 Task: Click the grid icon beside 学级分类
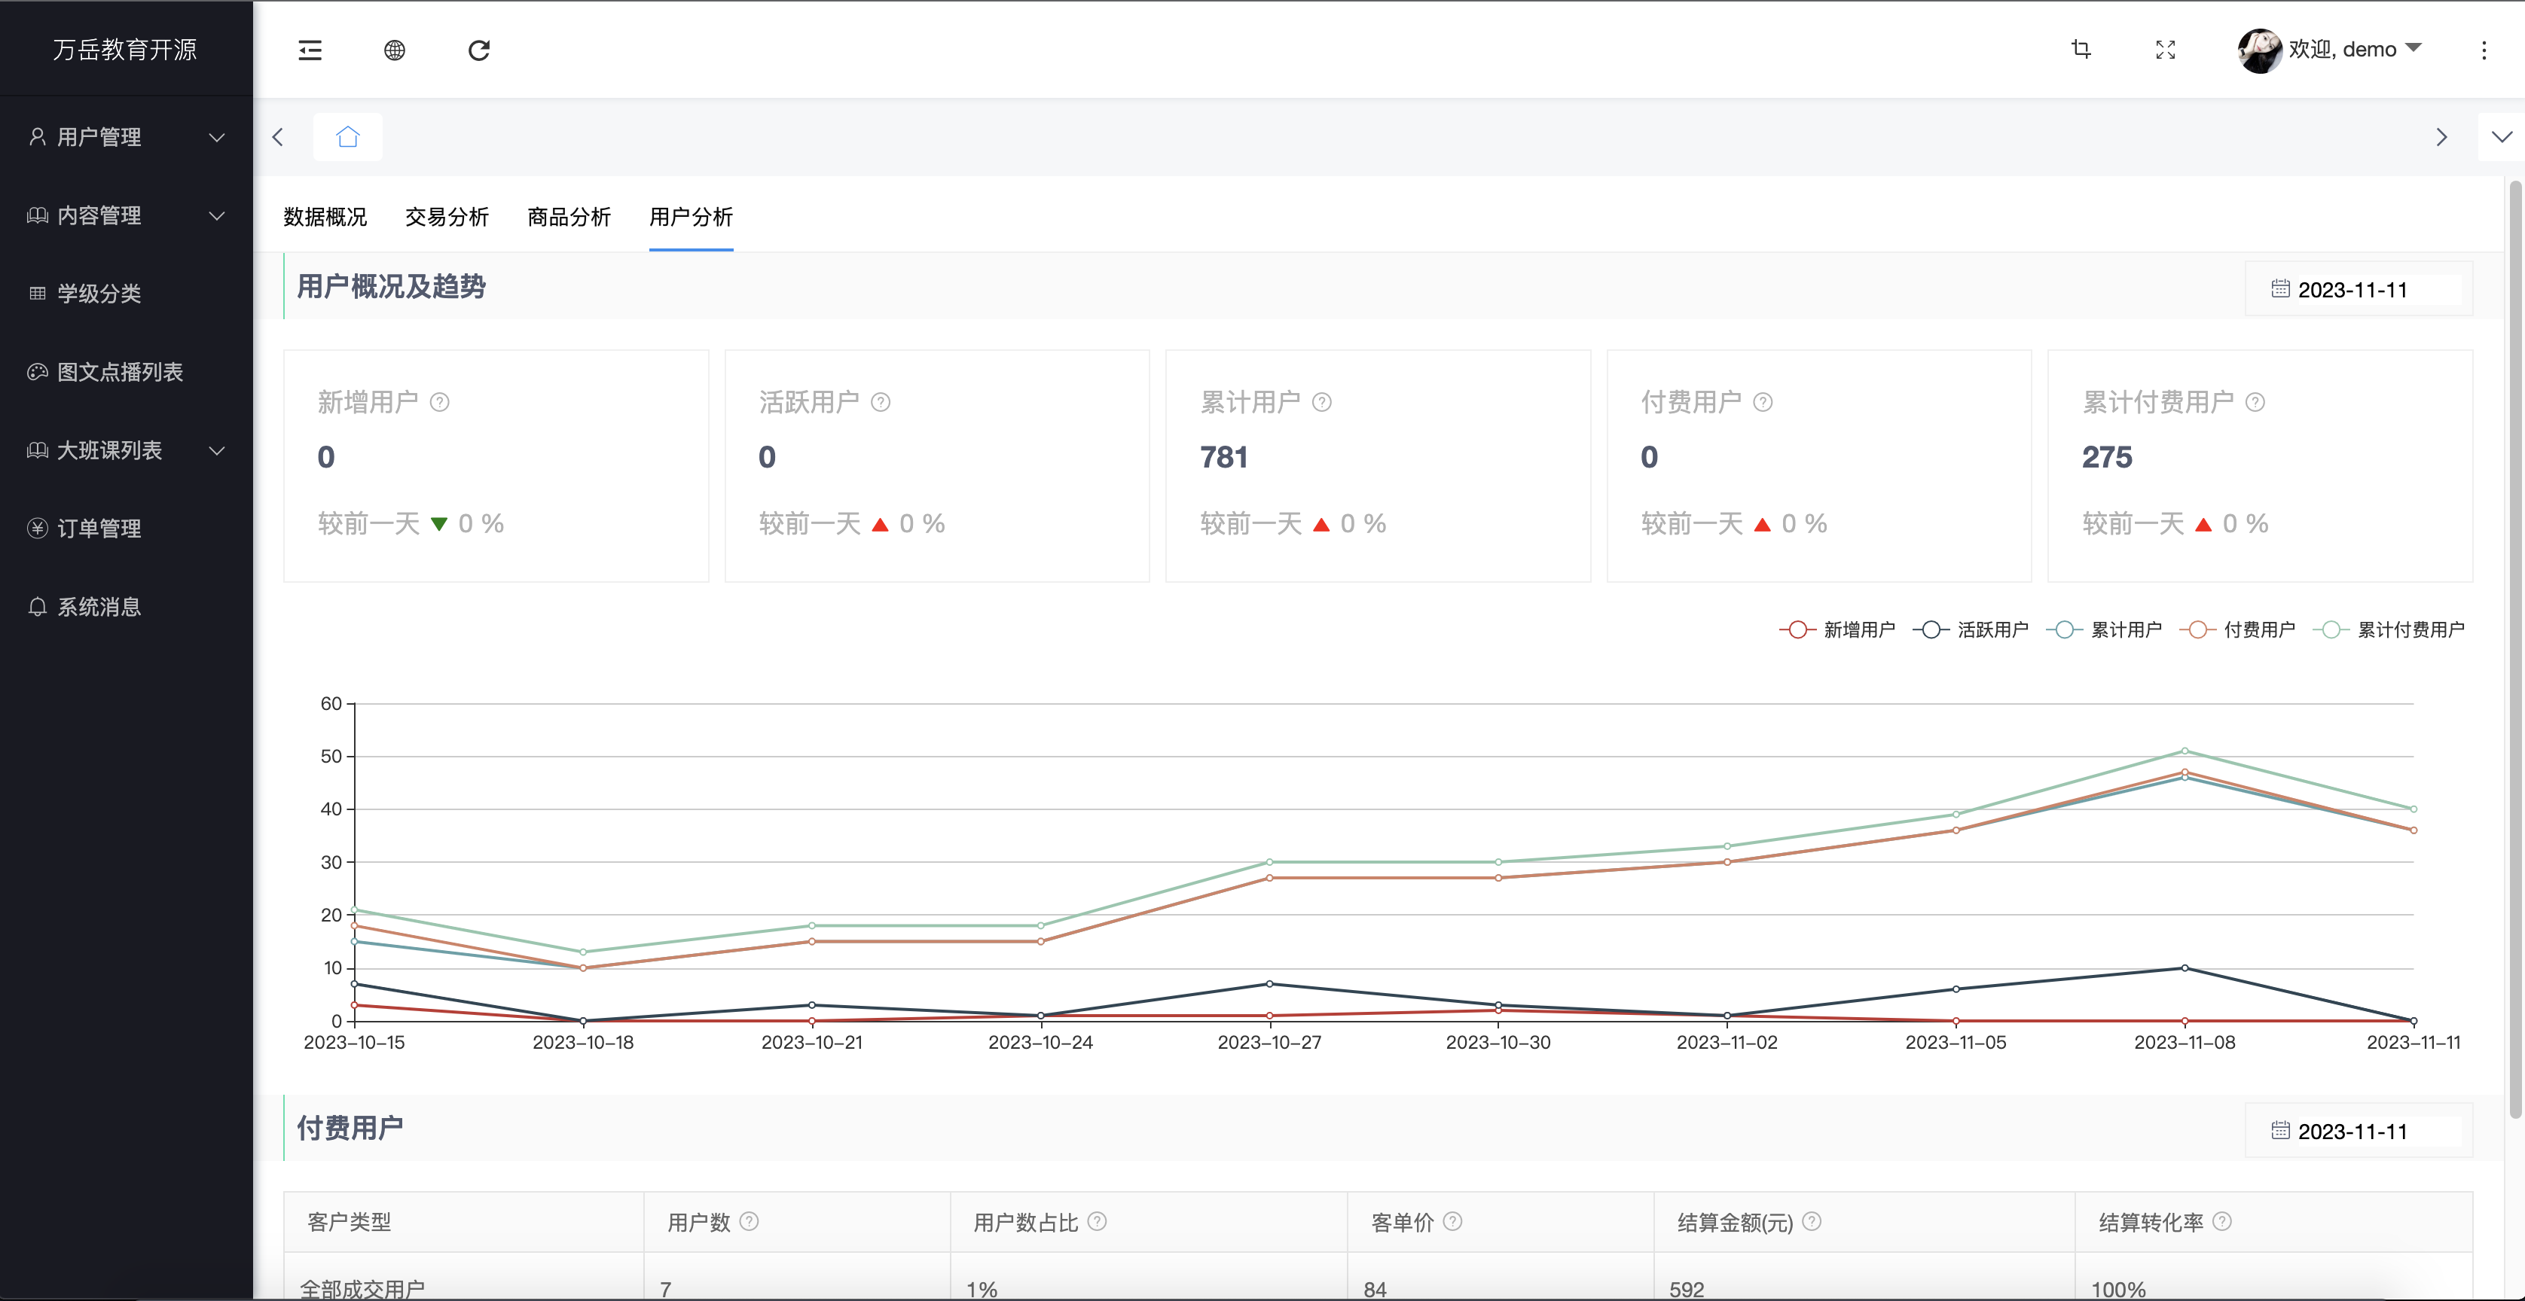[x=37, y=294]
